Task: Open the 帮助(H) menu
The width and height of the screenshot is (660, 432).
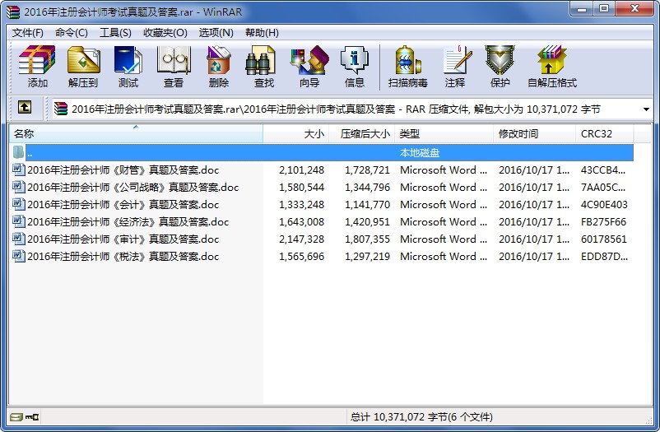Action: 262,33
